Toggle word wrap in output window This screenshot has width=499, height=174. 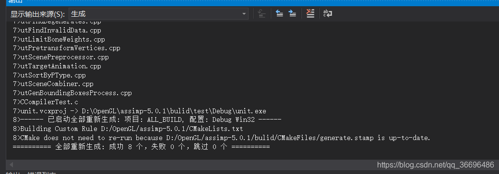pos(328,14)
